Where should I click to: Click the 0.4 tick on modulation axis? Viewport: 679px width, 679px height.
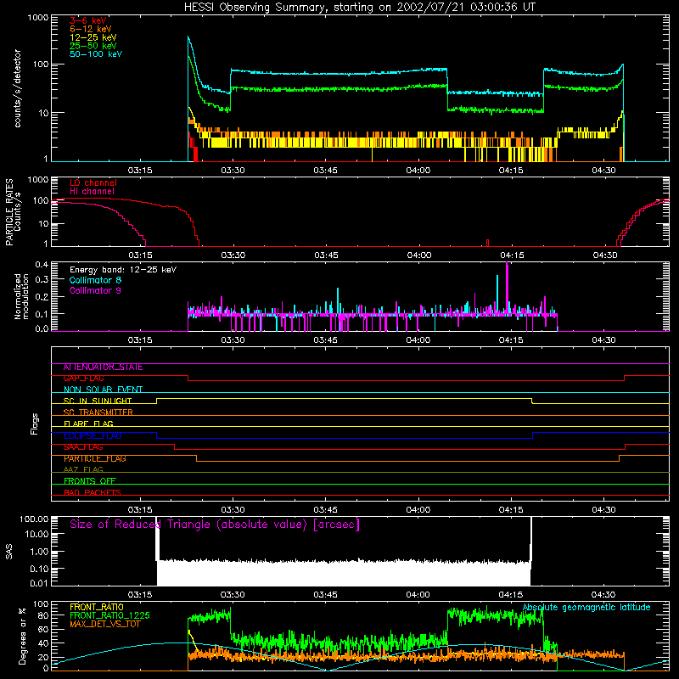(42, 265)
